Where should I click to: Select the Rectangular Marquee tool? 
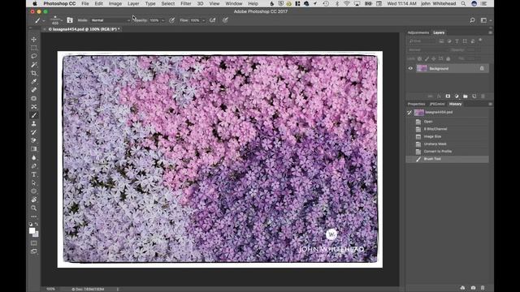point(34,48)
